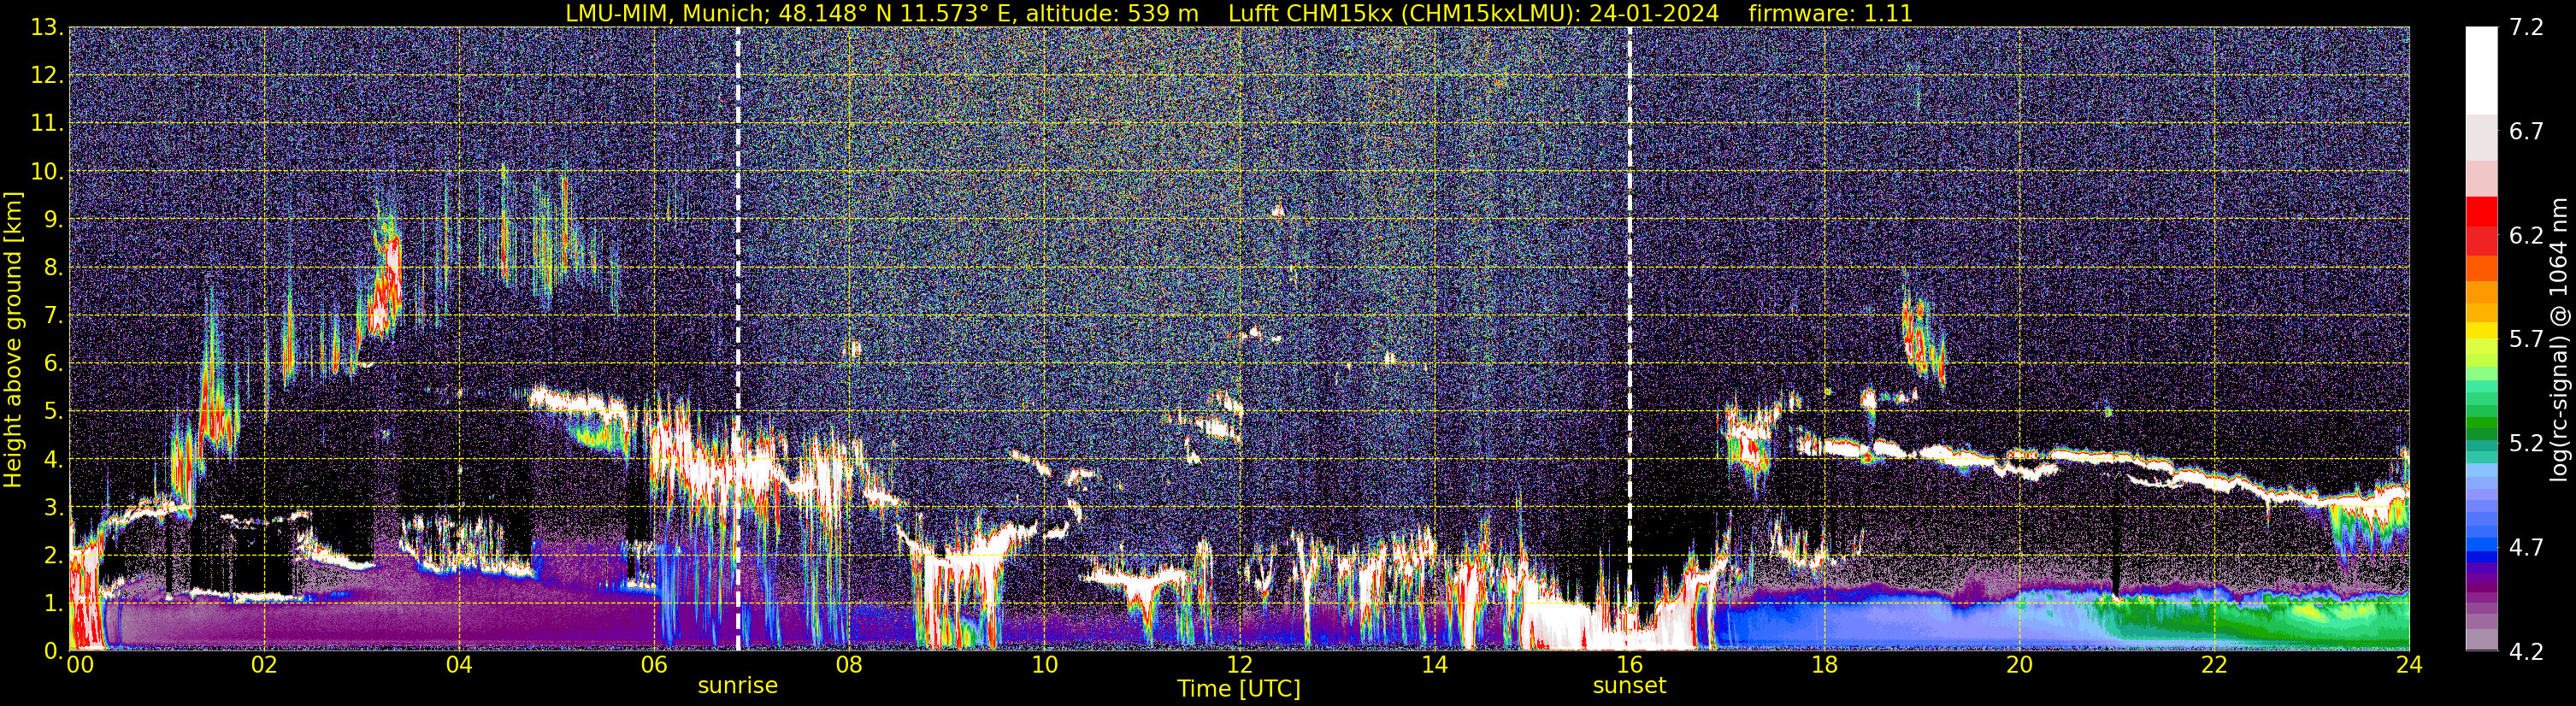2576x706 pixels.
Task: Click the 'Time [UTC]' axis label
Action: pos(1239,689)
